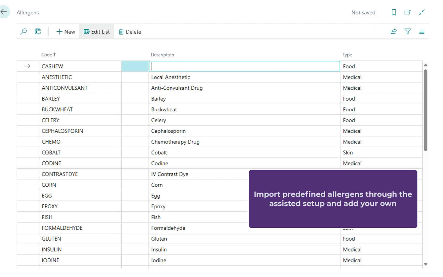Collapse the page with the arrows icon
Screen dimensions: 443x277
point(421,12)
